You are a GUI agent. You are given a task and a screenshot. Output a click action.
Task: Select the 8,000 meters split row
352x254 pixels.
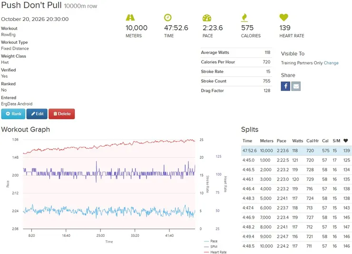point(296,227)
